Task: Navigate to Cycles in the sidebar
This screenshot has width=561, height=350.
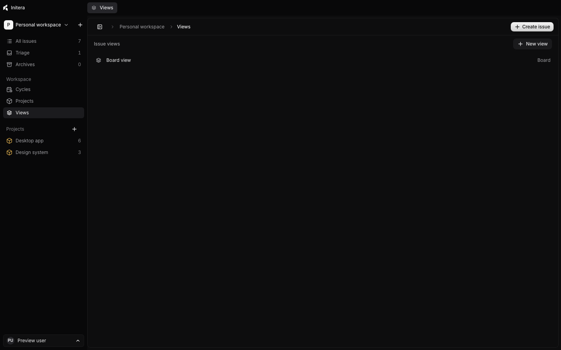Action: click(44, 89)
